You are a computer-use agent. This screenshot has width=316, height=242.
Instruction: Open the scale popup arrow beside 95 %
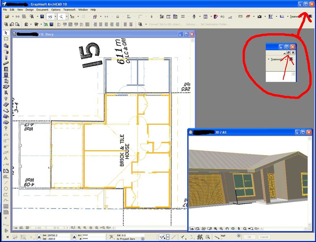pyautogui.click(x=67, y=228)
